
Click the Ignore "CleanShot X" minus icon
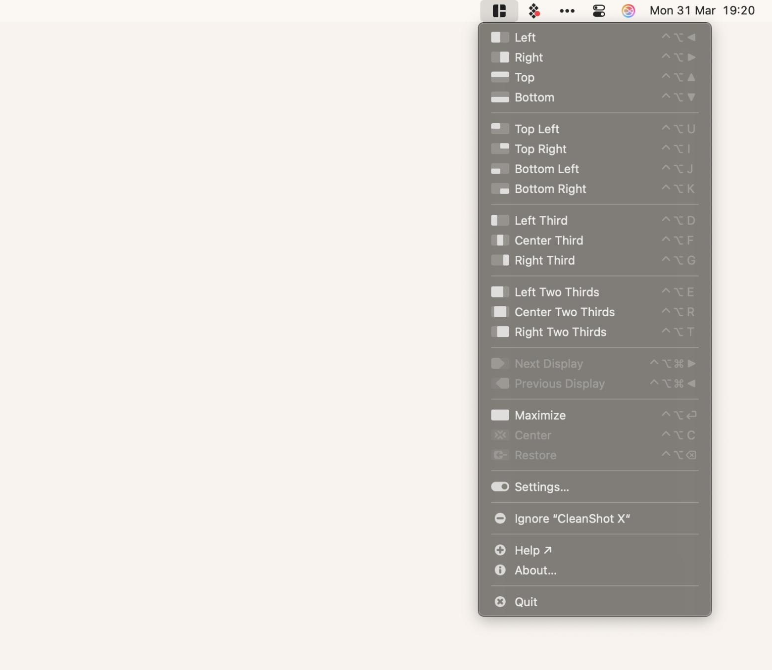click(x=500, y=519)
